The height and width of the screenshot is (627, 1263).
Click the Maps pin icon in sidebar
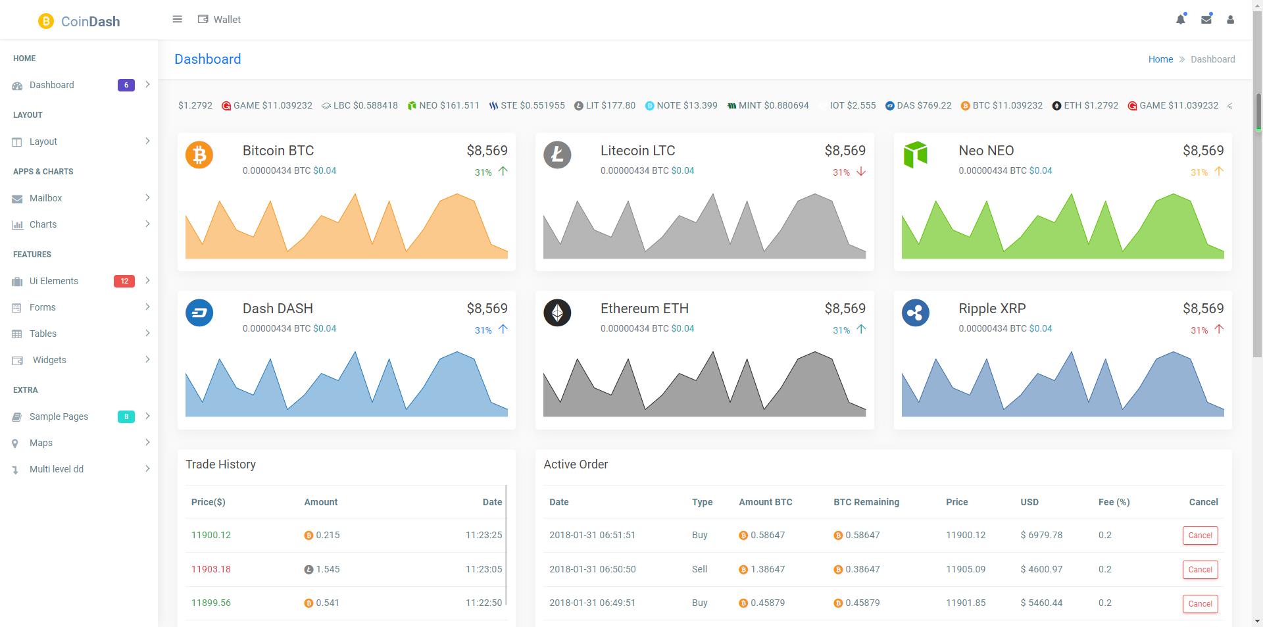[x=15, y=443]
